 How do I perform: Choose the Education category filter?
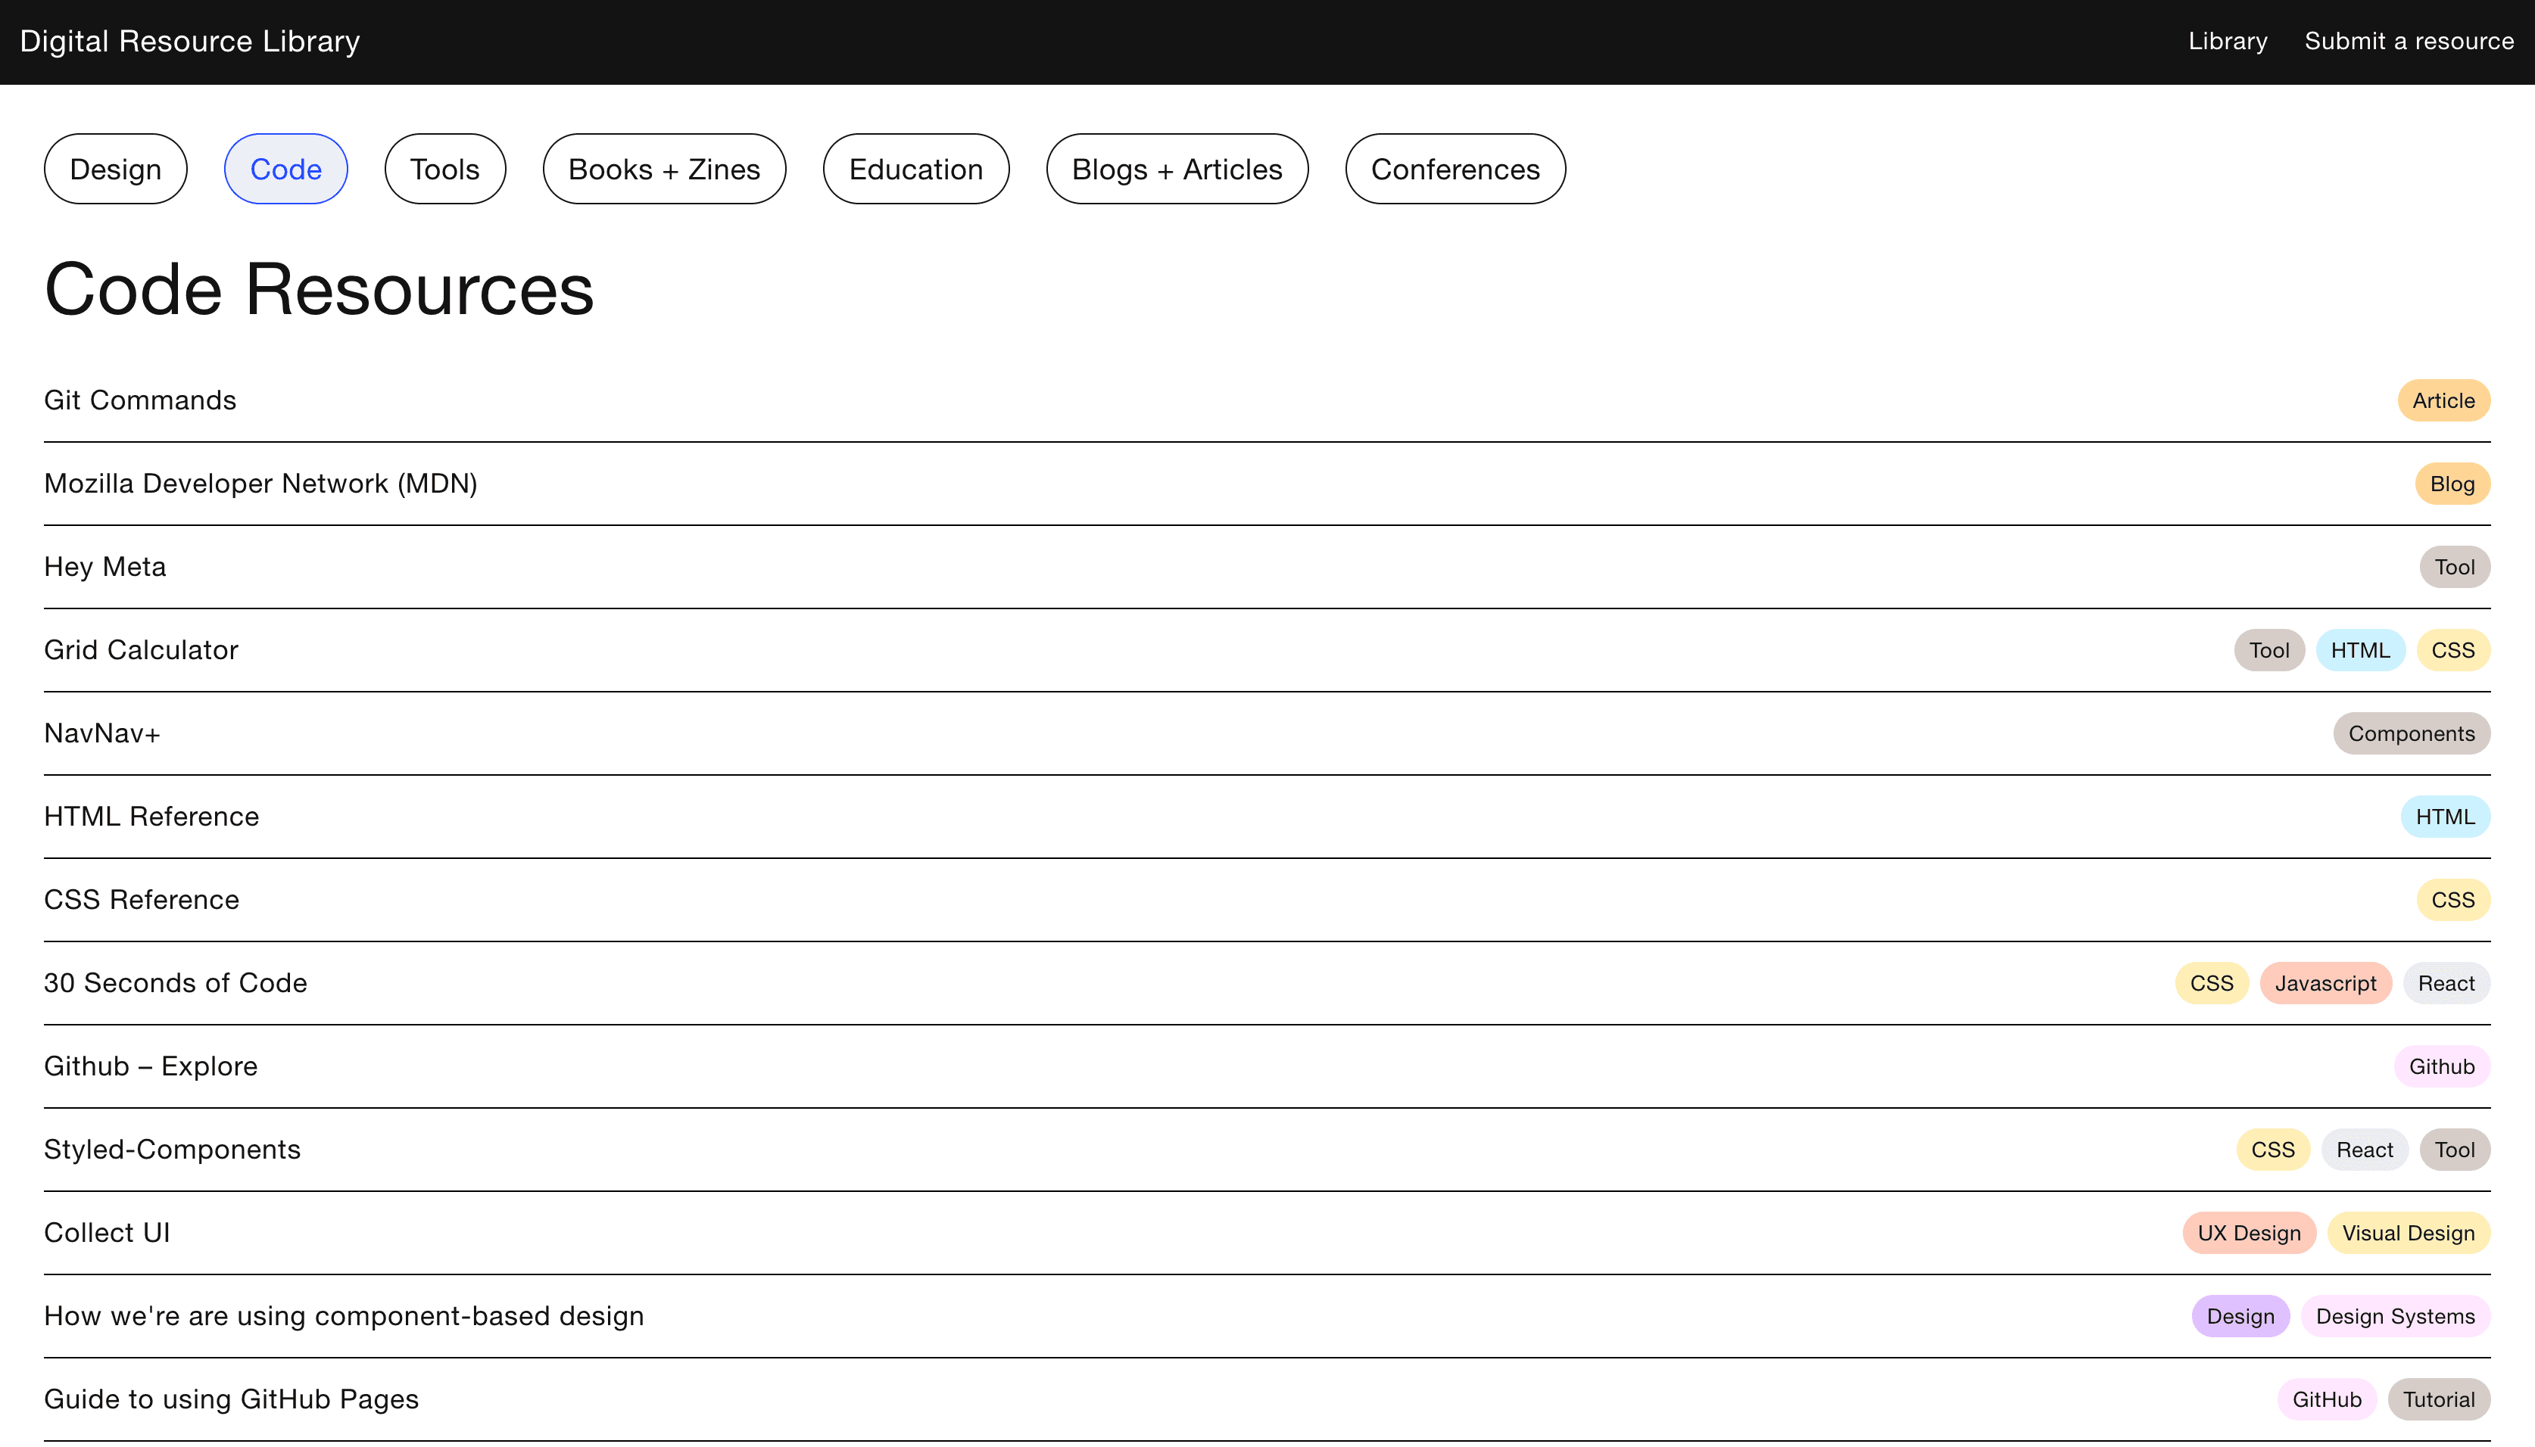pyautogui.click(x=915, y=169)
